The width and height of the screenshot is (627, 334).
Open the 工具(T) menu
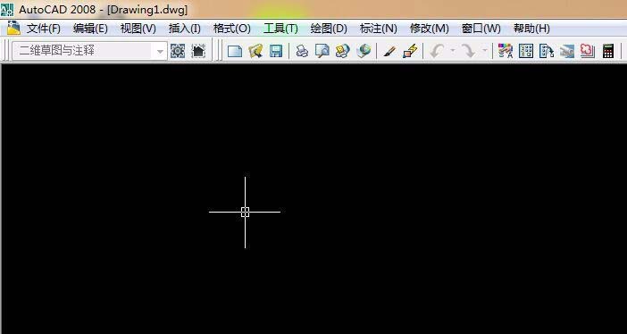click(280, 29)
